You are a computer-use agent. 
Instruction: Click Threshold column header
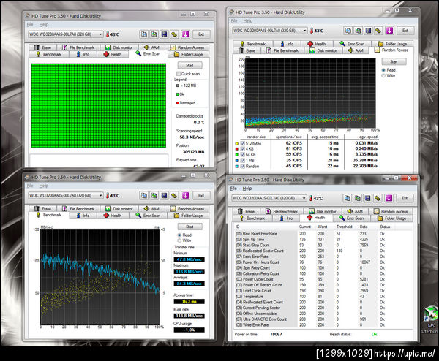pyautogui.click(x=344, y=227)
